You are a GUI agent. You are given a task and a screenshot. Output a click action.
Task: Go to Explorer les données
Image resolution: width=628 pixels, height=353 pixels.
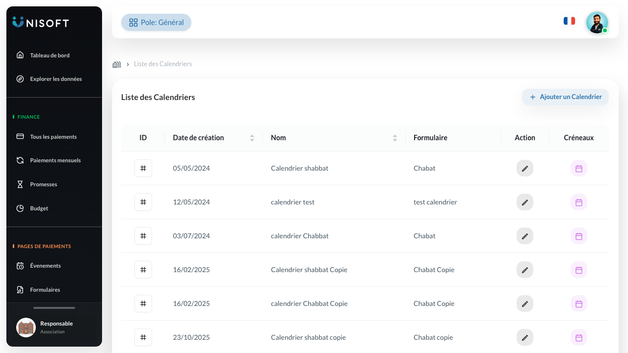click(54, 79)
